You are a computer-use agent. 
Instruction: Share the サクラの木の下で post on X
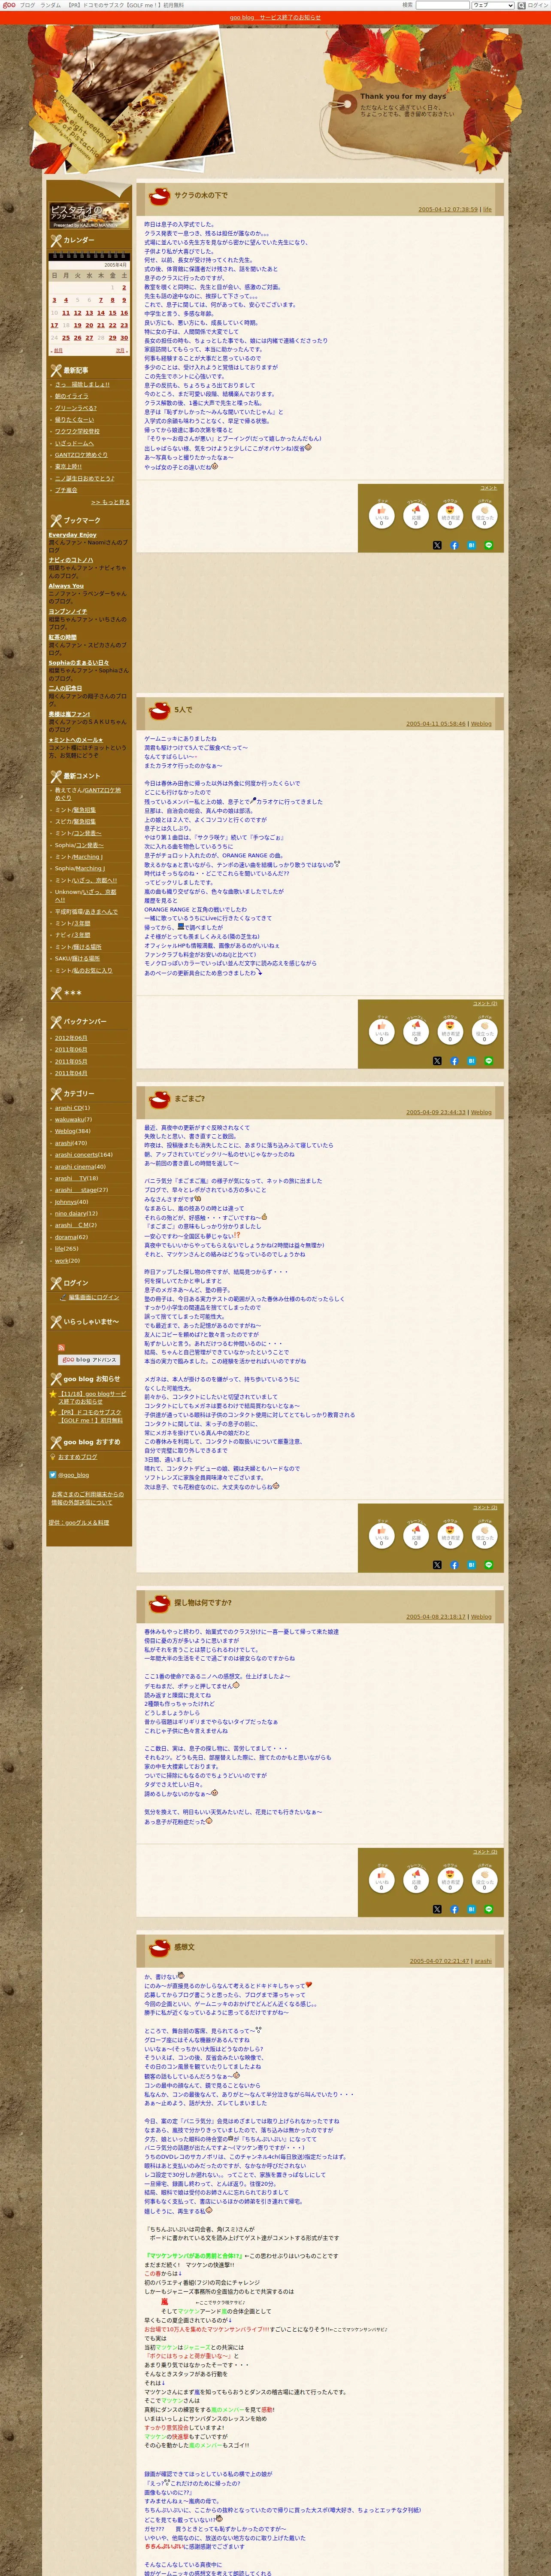pyautogui.click(x=437, y=545)
